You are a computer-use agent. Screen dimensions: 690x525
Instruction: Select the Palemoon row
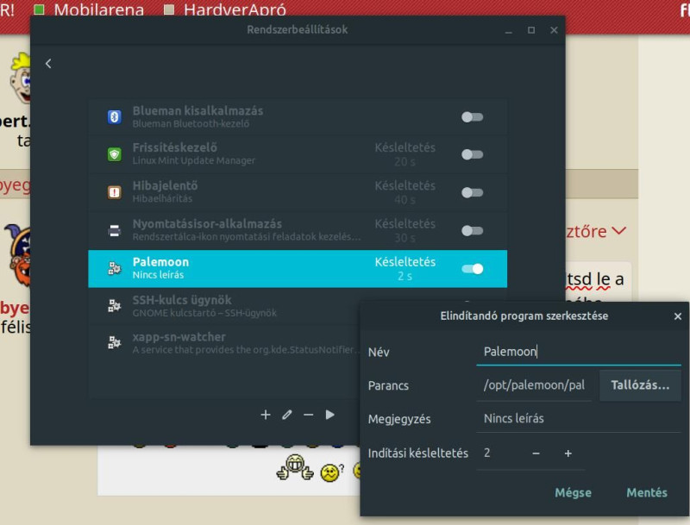tap(298, 269)
